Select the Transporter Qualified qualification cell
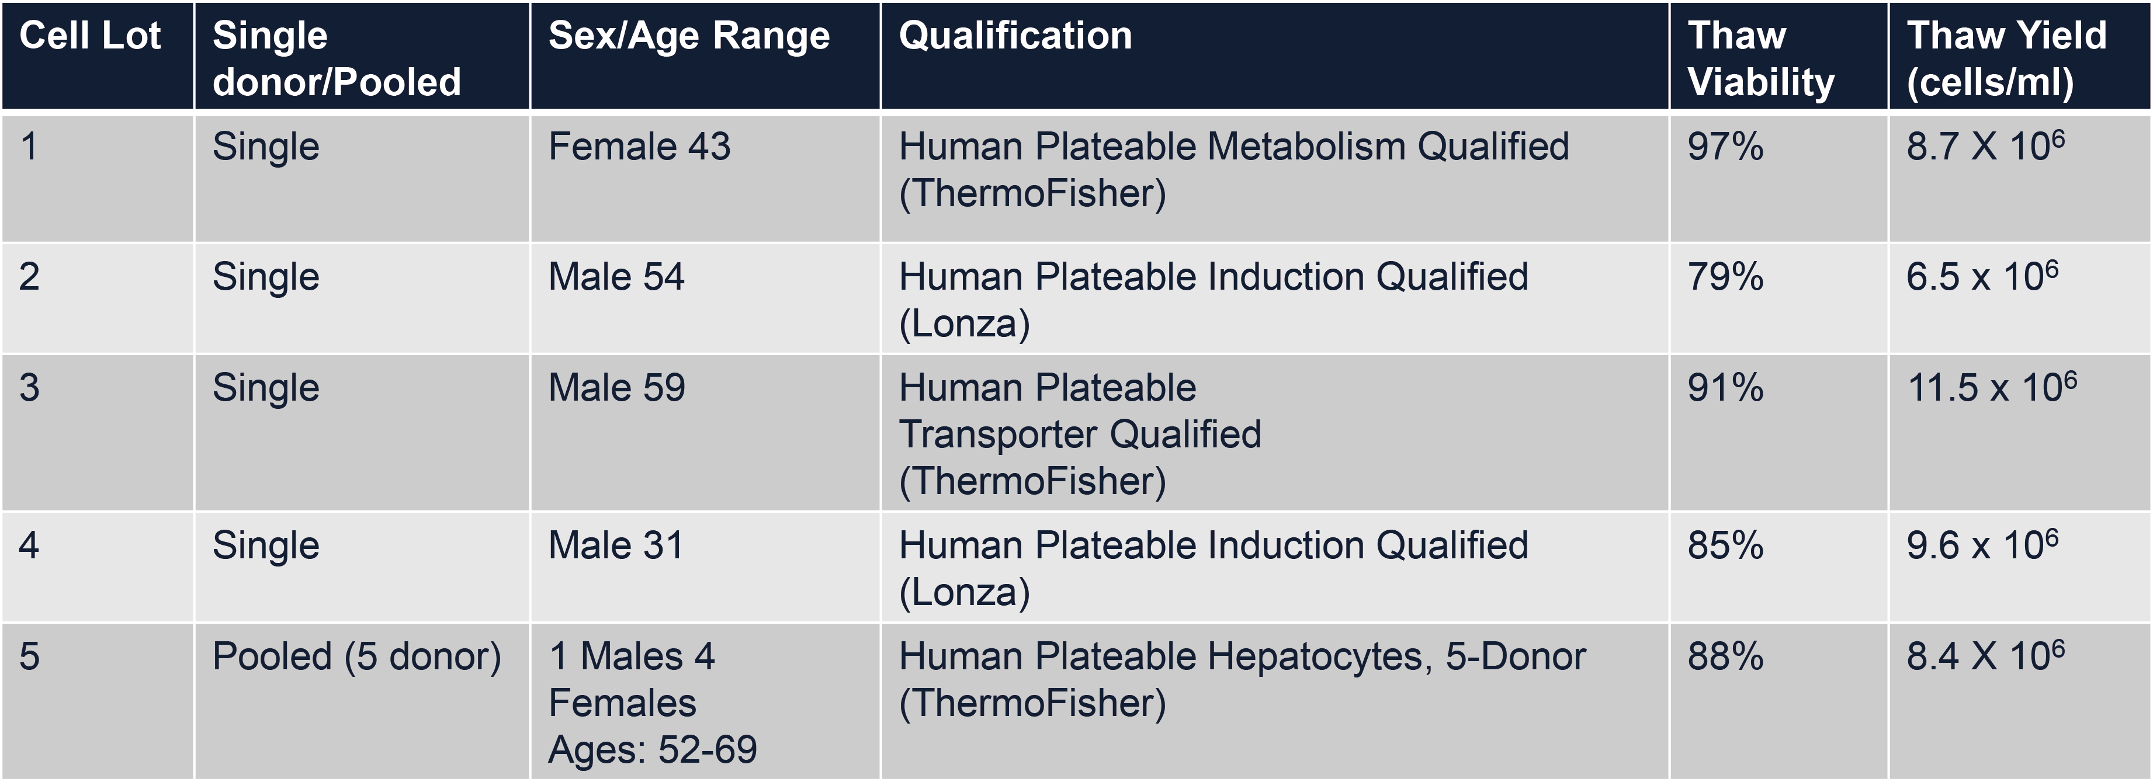 (x=1080, y=435)
